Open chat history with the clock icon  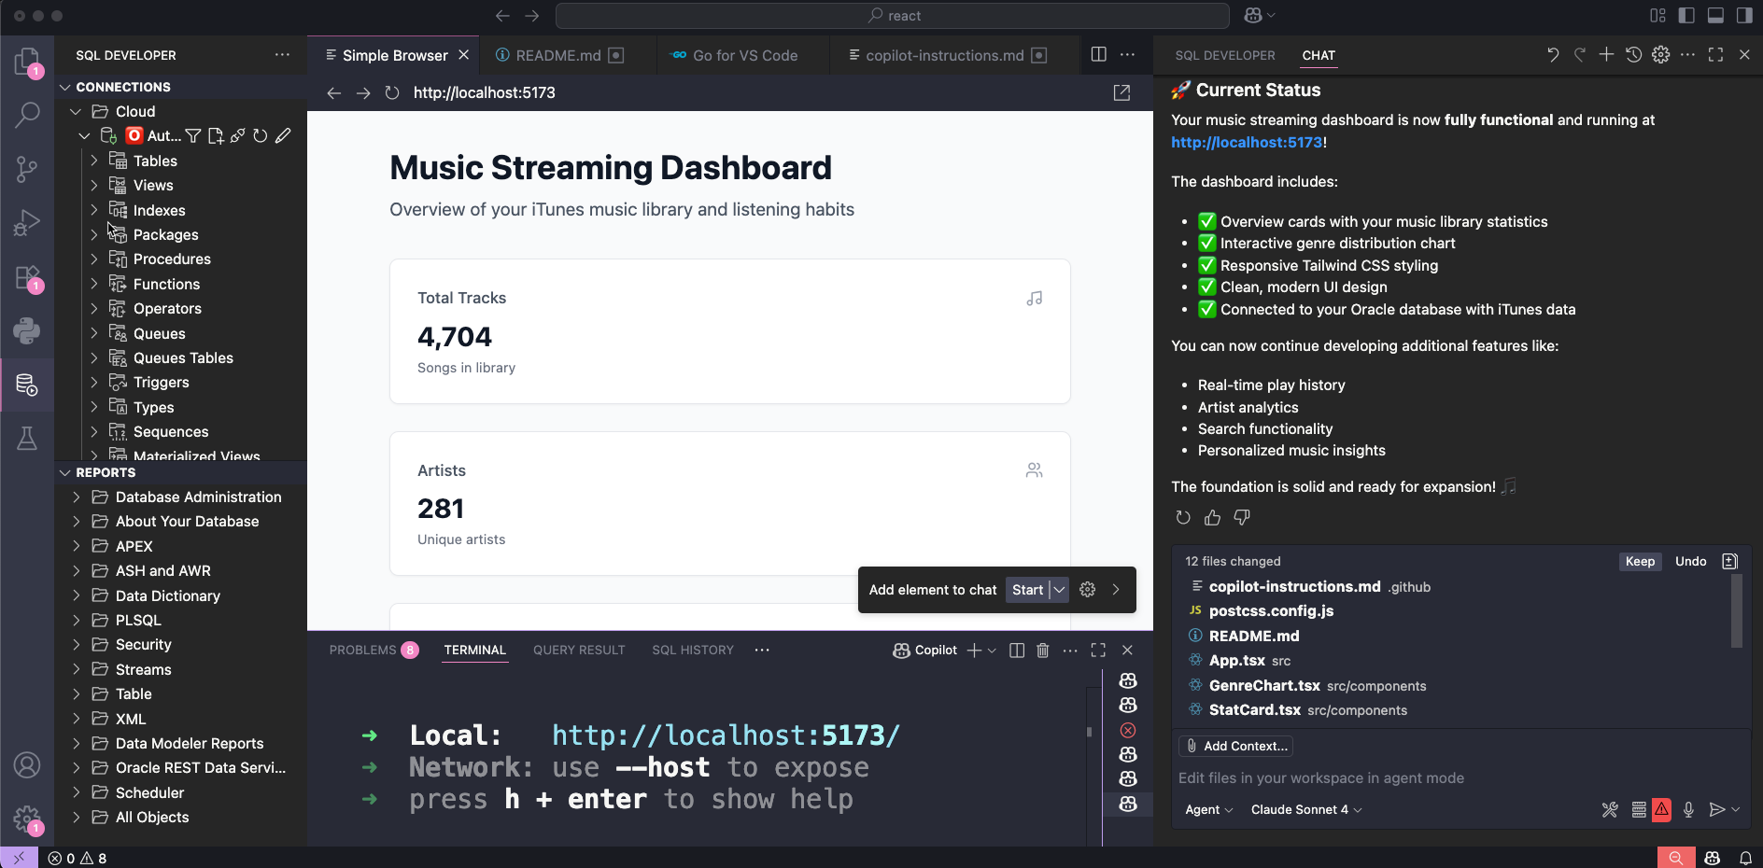[x=1633, y=54]
